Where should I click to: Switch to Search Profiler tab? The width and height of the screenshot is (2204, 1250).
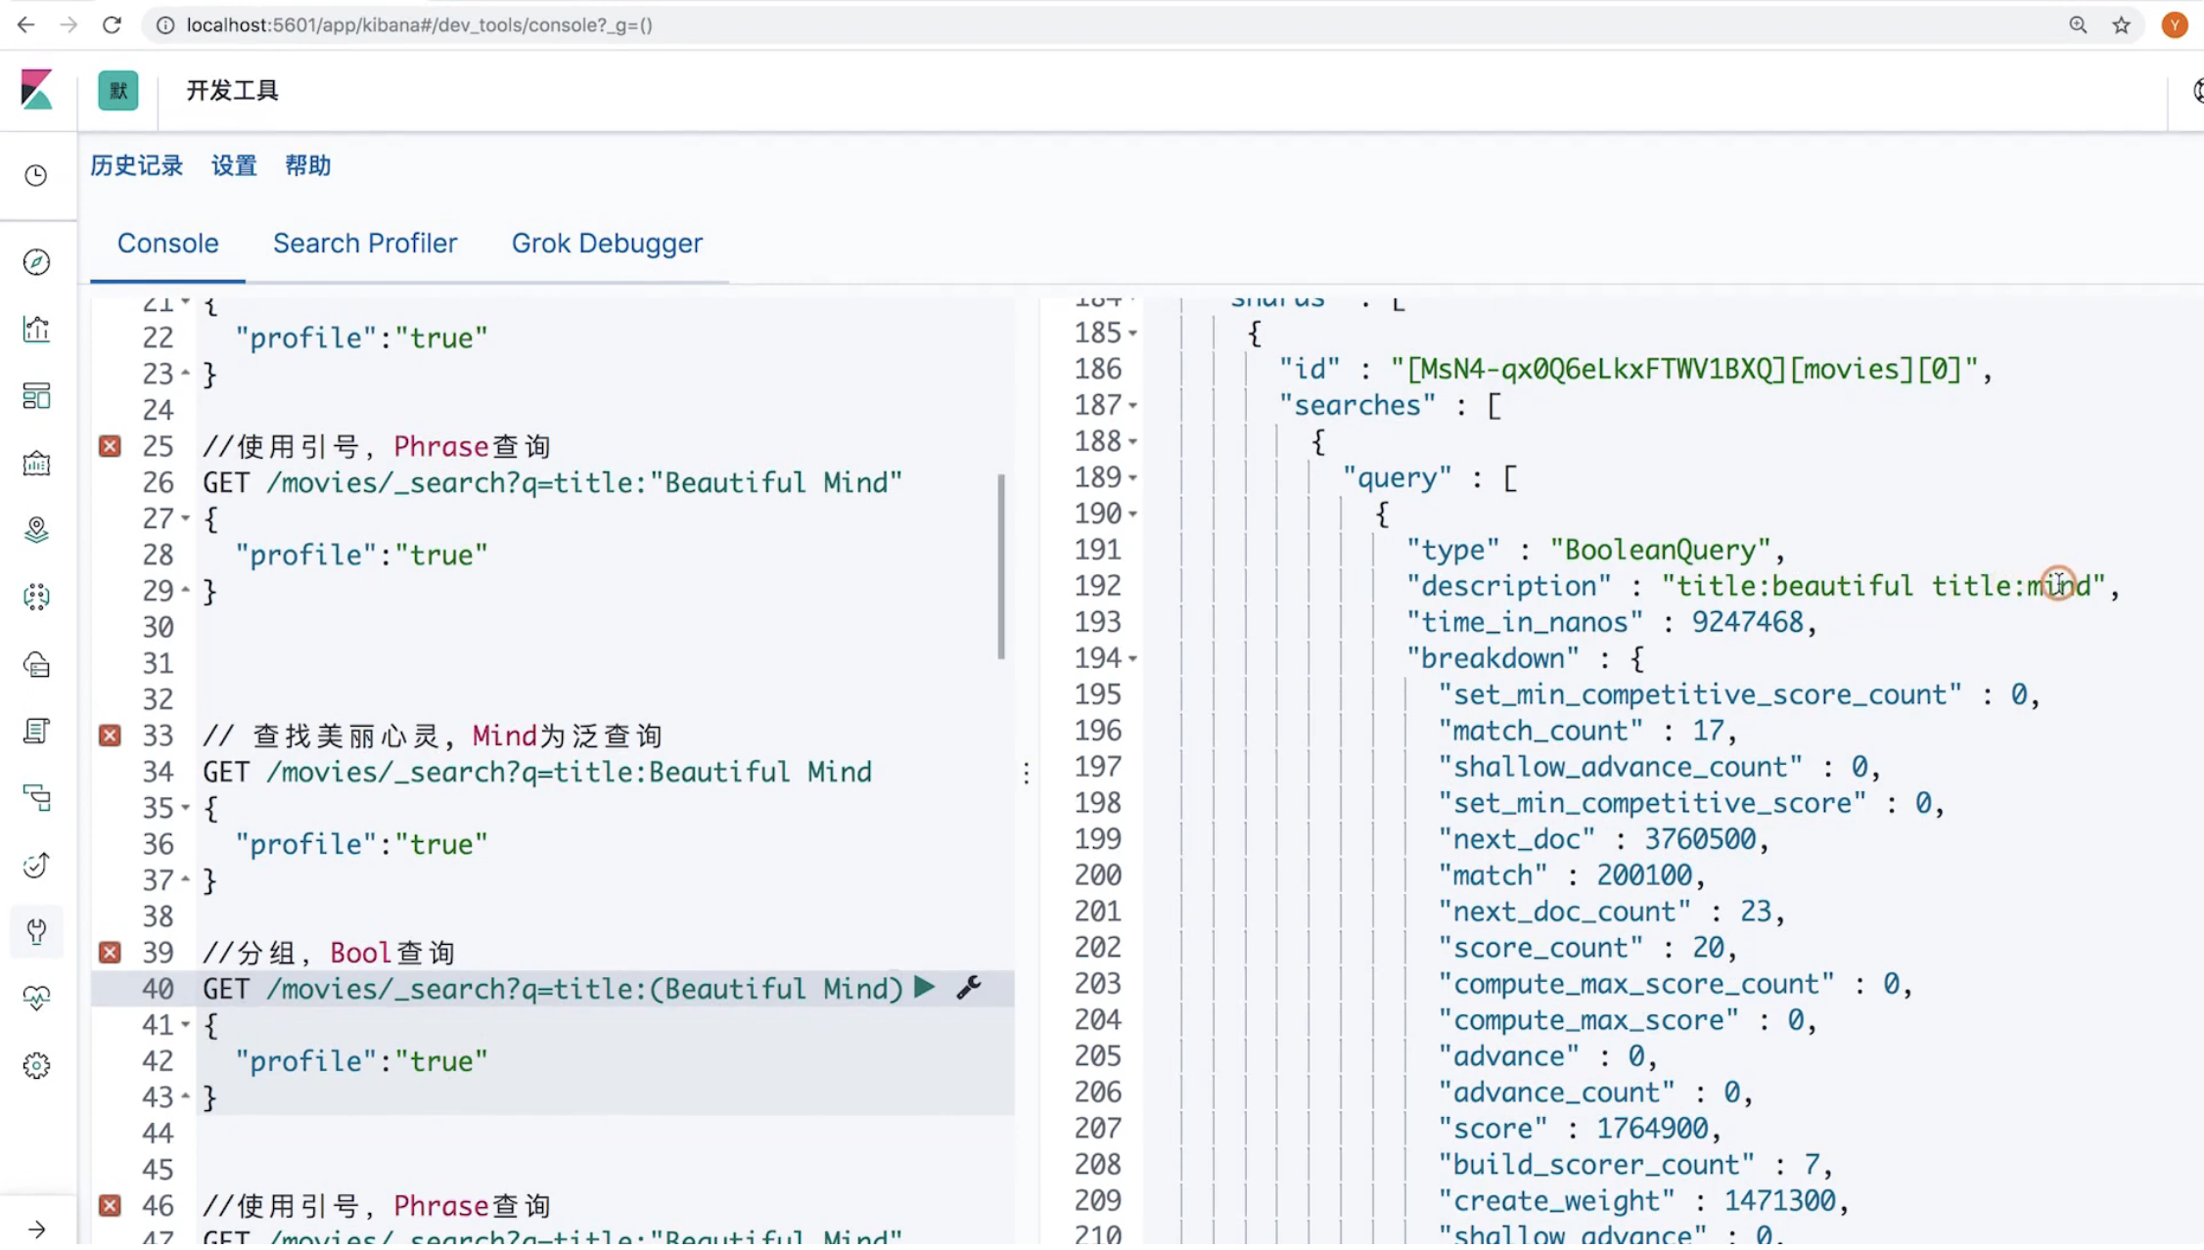[x=364, y=244]
